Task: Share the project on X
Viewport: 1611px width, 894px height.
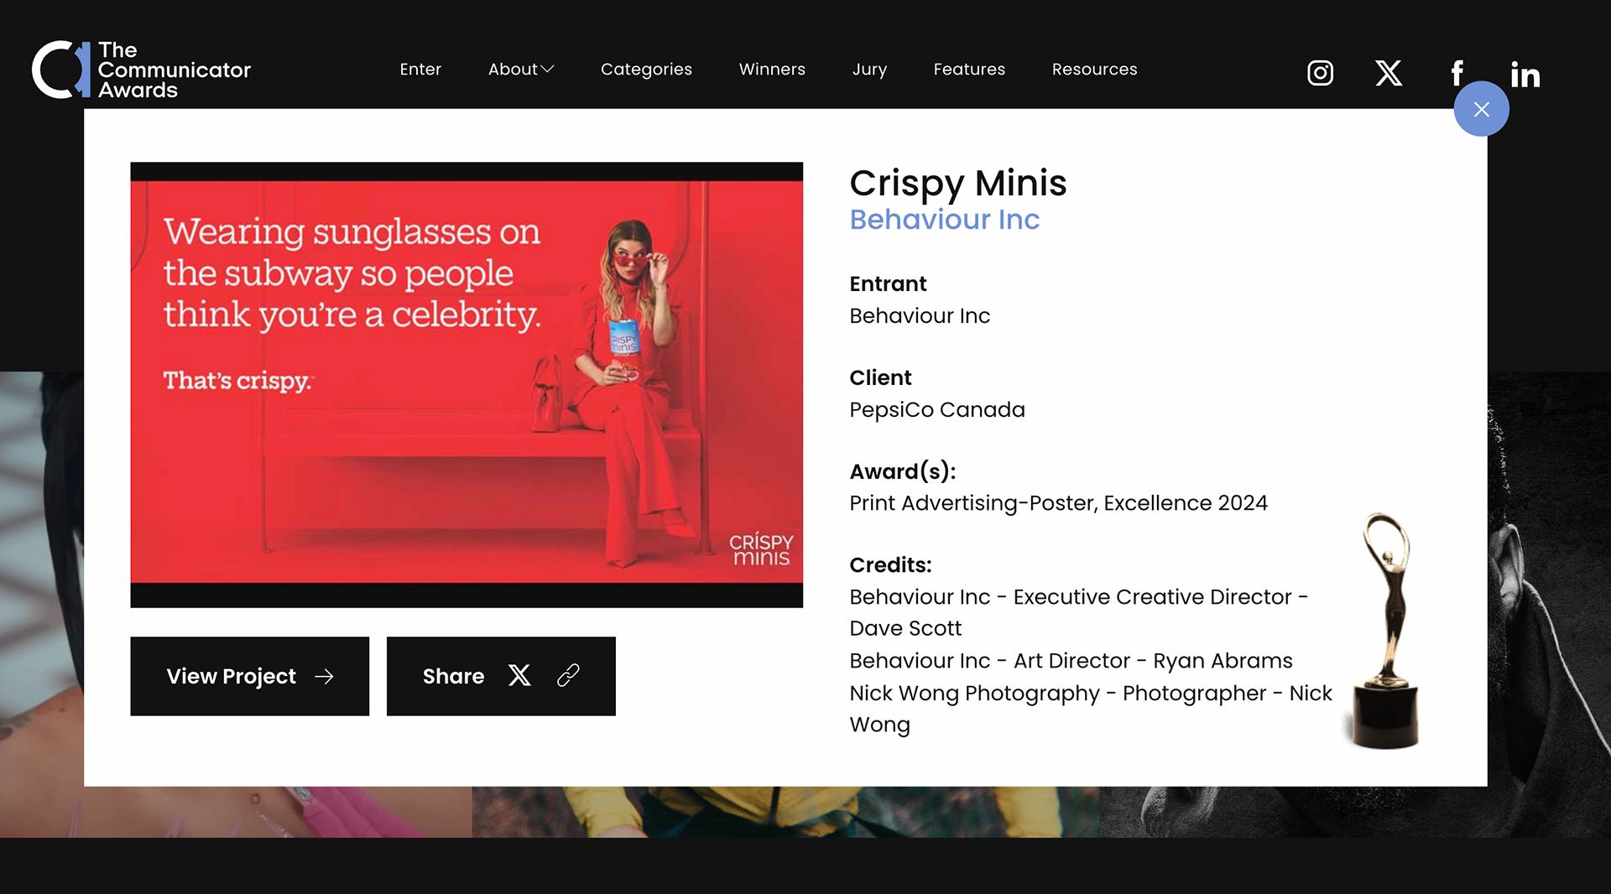Action: (x=519, y=676)
